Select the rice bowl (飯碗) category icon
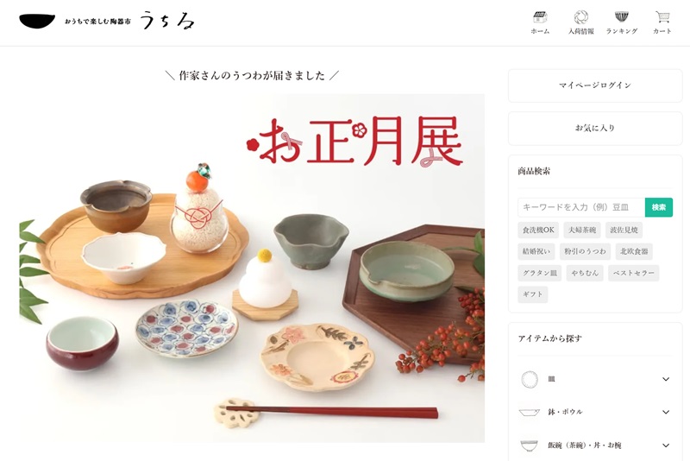The height and width of the screenshot is (461, 690). (530, 445)
